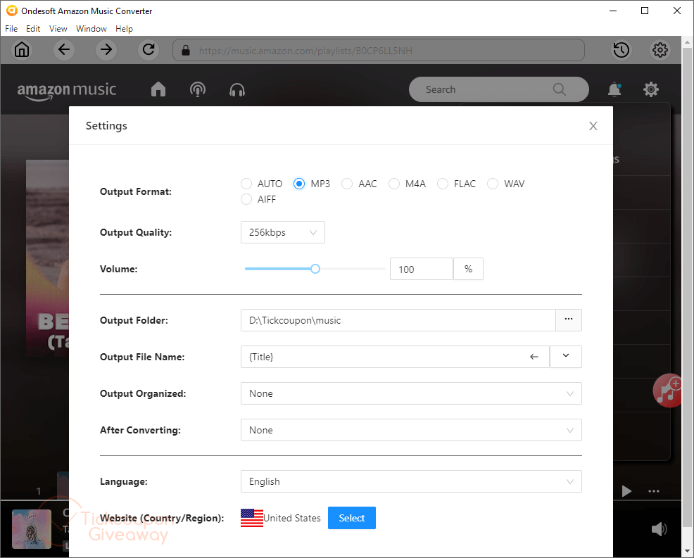The image size is (694, 558).
Task: Click the track play triangle icon
Action: pos(626,490)
